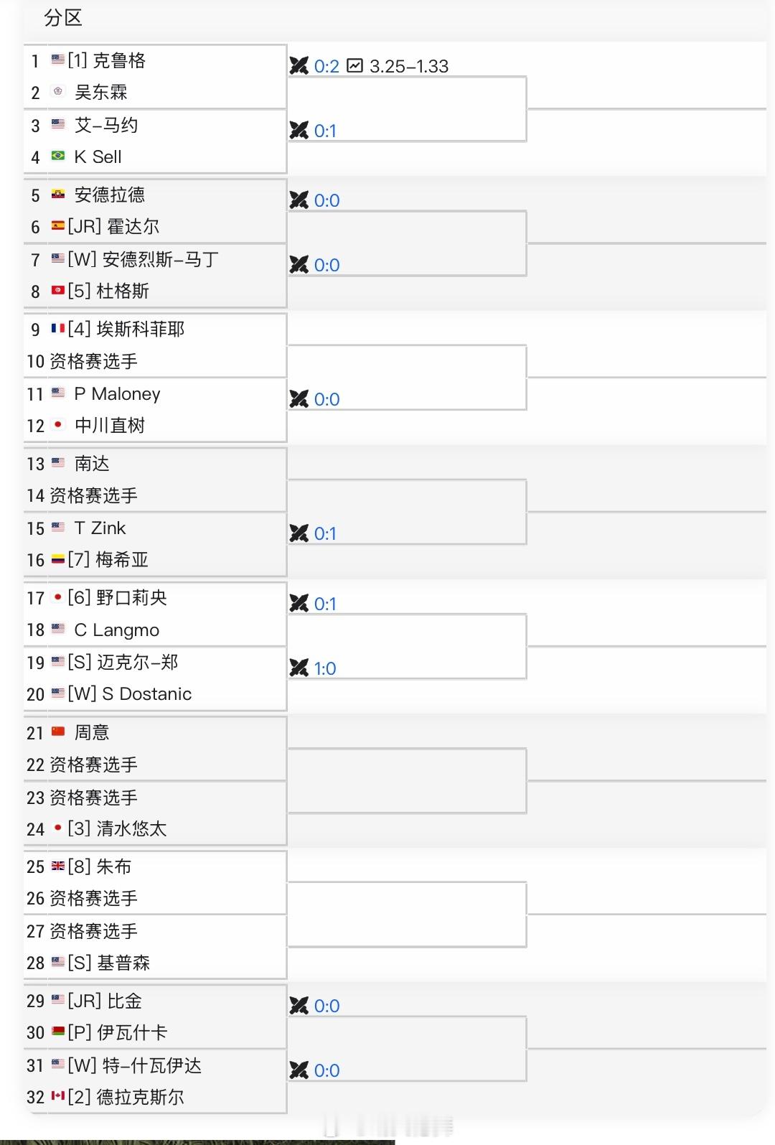Select player 朱布 seeded [8]

coord(113,866)
